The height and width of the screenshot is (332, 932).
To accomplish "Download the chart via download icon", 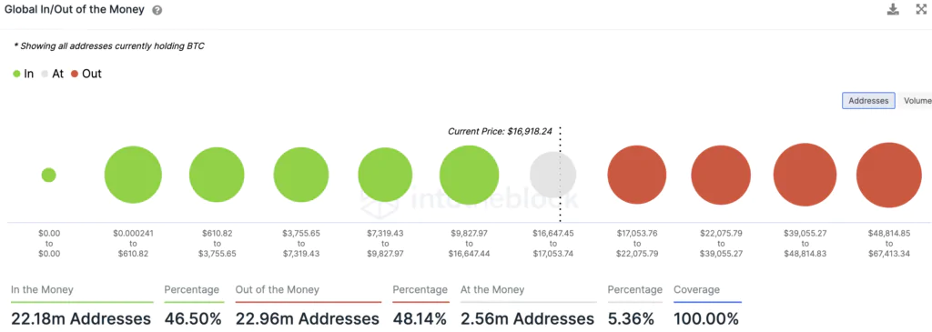I will pos(893,9).
